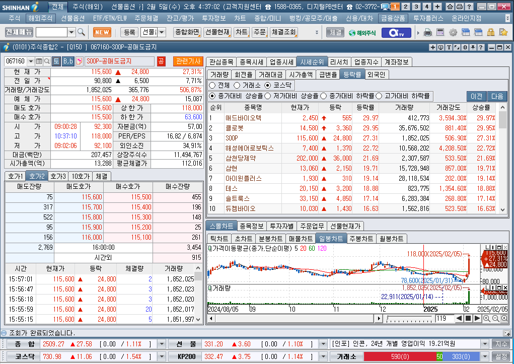Click the 관련기사 button

188,61
